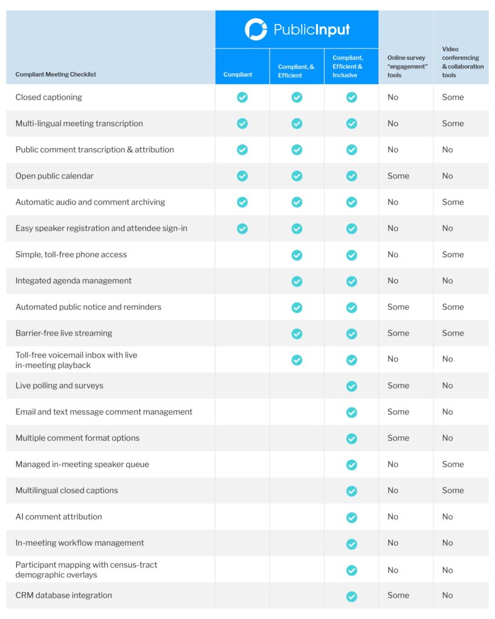The height and width of the screenshot is (619, 495).
Task: Click the PublicInput brand name text
Action: (312, 30)
